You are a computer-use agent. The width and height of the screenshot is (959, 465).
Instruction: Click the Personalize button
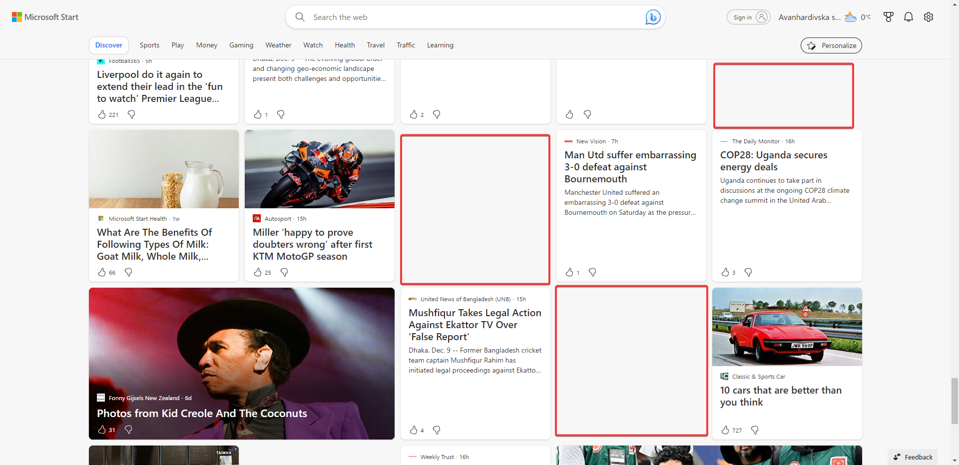click(x=831, y=45)
